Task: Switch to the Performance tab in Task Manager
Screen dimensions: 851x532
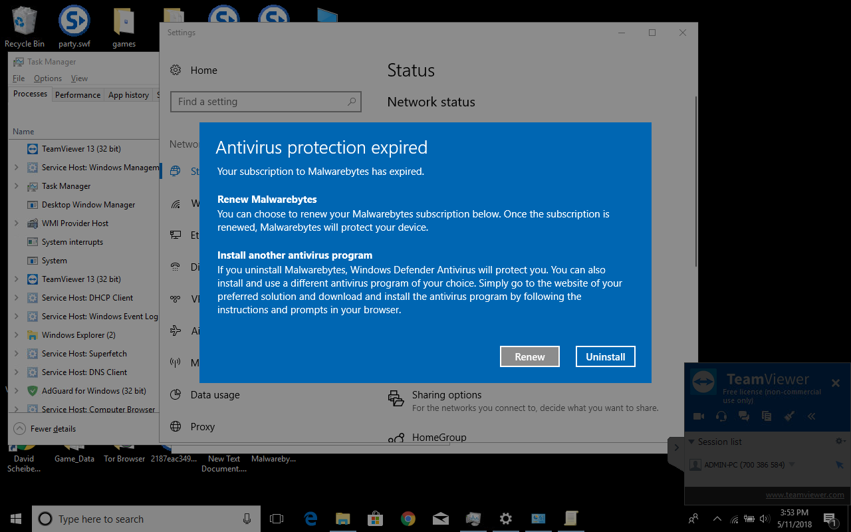Action: coord(78,95)
